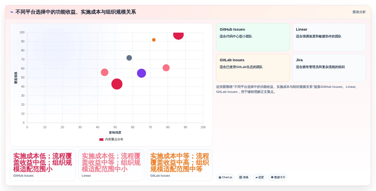The image size is (376, 191).
Task: Click the 数据卡片 tag chip
Action: tap(278, 177)
